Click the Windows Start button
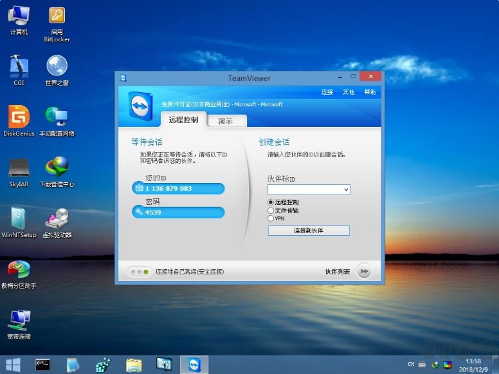Viewport: 499px width, 374px height. (13, 365)
